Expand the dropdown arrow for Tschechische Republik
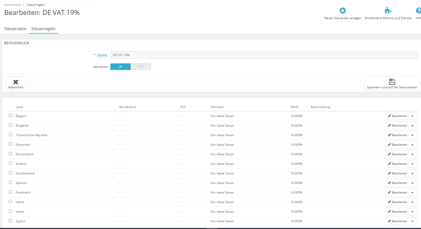 coord(412,135)
